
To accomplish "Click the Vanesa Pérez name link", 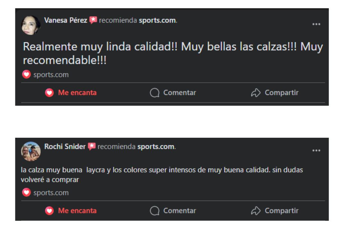I will coord(66,20).
